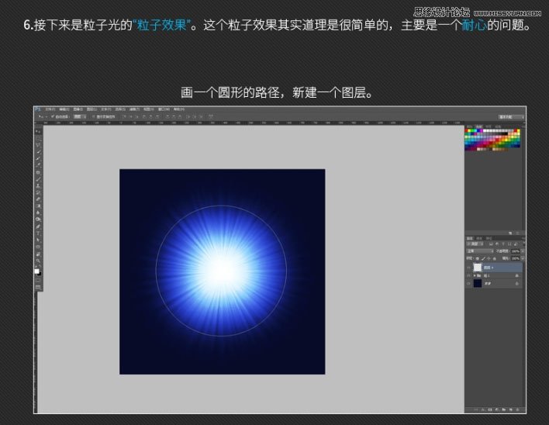Select the Clone Stamp tool
The width and height of the screenshot is (549, 425).
[38, 185]
